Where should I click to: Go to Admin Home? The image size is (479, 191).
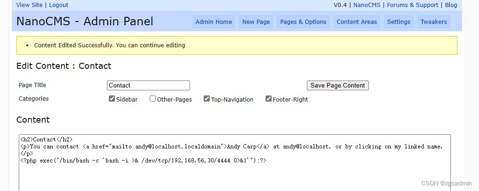coord(213,22)
